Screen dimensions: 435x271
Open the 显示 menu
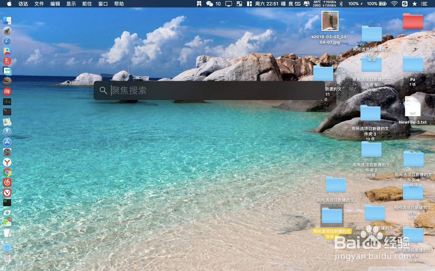(x=71, y=3)
